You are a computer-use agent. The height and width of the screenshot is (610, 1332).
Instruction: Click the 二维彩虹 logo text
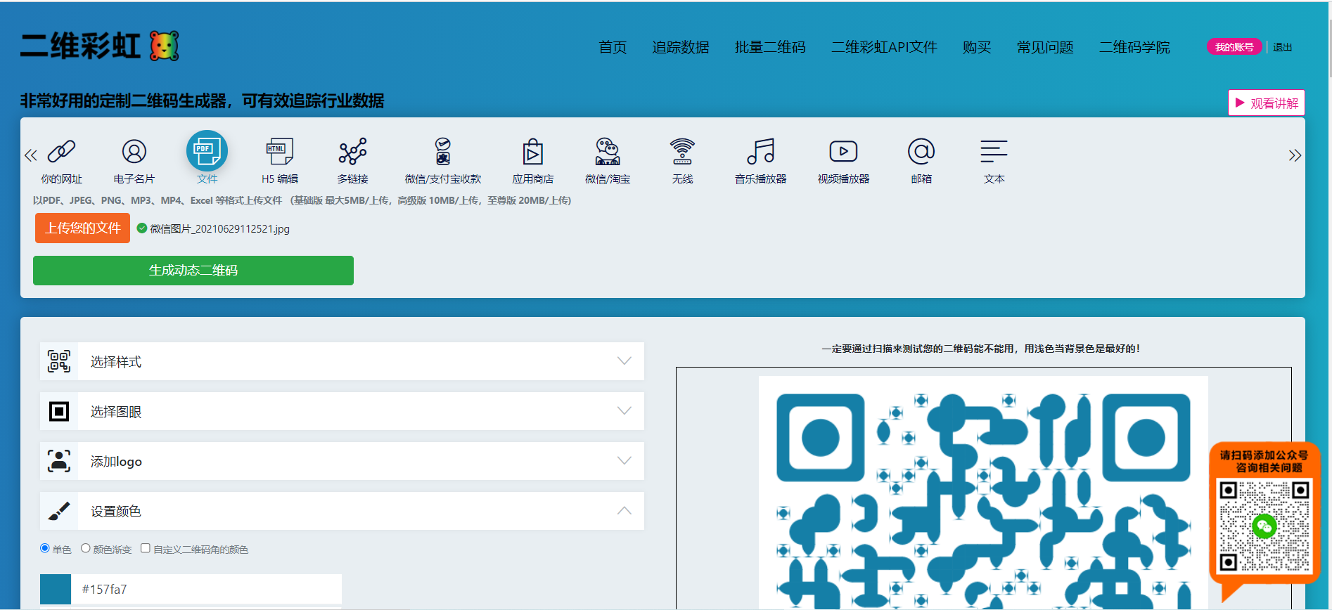coord(80,46)
